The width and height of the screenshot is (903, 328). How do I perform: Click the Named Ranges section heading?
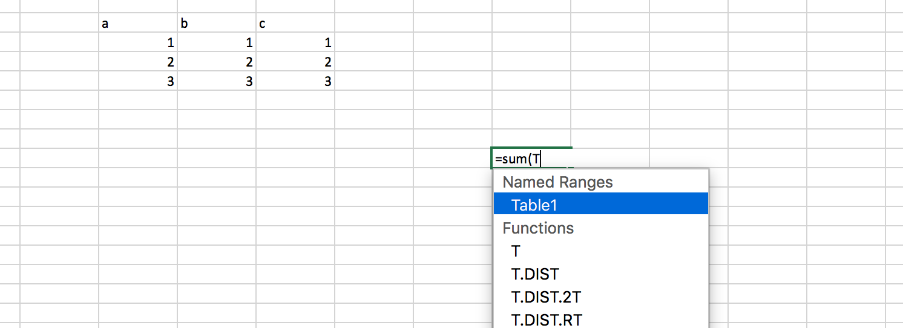pyautogui.click(x=557, y=182)
